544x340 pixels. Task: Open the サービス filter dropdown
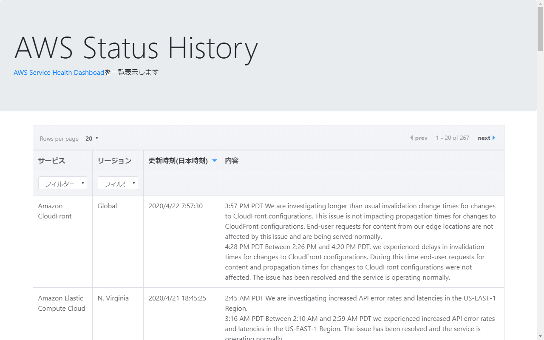click(x=62, y=184)
